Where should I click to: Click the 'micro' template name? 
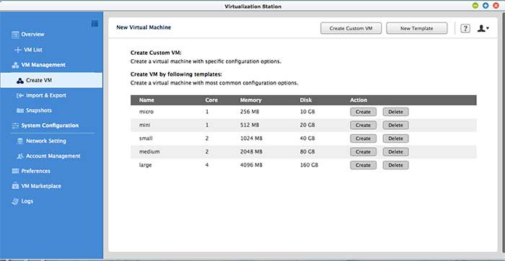[x=146, y=112]
